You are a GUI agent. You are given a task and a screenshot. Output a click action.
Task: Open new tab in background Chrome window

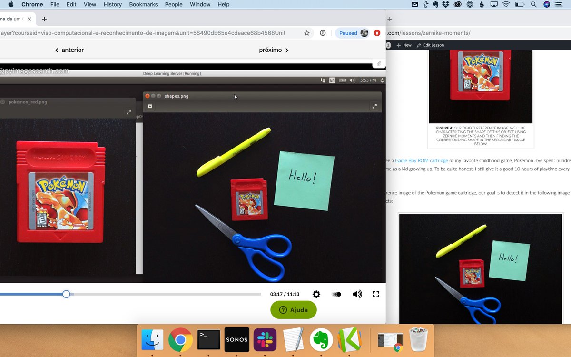click(389, 19)
